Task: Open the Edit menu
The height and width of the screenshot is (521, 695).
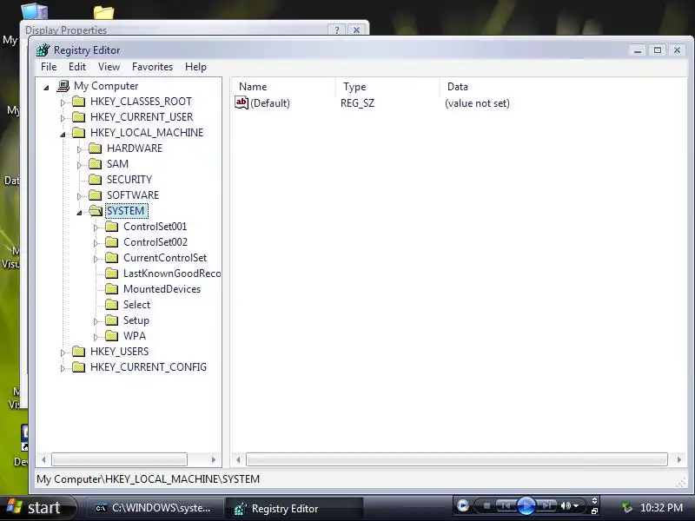Action: coord(77,67)
